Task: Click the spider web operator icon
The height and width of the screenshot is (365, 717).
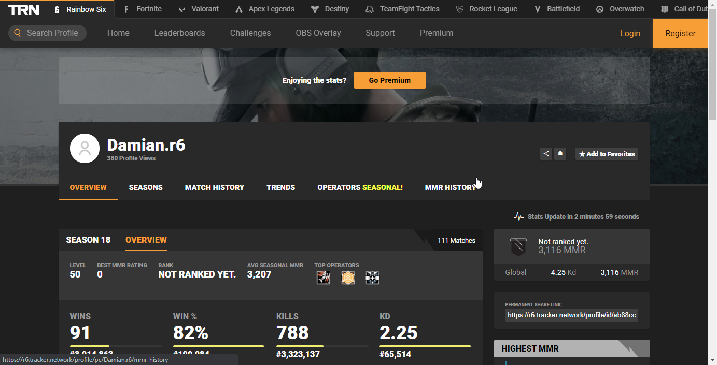Action: 348,278
